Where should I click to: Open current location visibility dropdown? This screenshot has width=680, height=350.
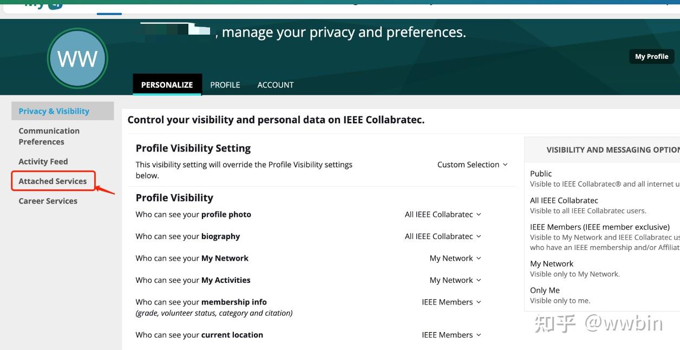(x=452, y=335)
